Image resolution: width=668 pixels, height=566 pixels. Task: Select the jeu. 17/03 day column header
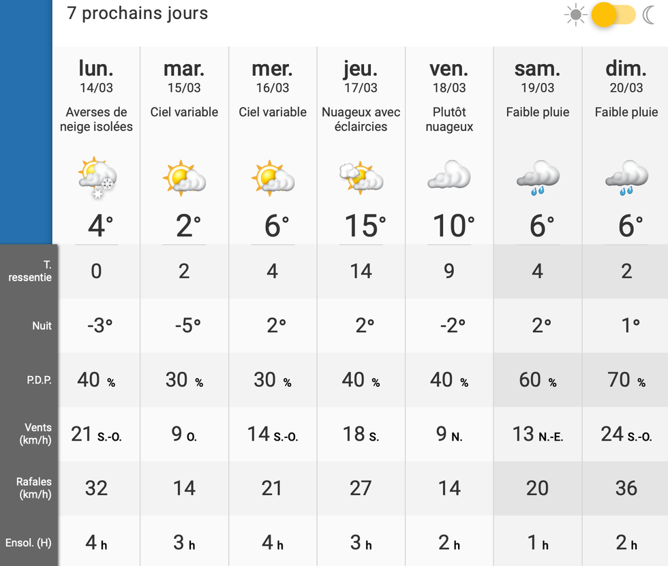pyautogui.click(x=361, y=76)
